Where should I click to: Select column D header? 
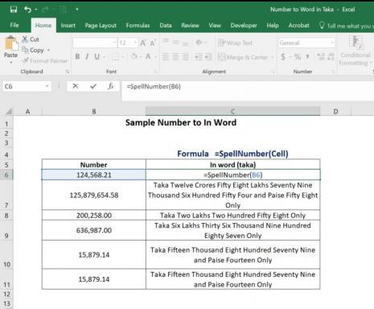(335, 112)
